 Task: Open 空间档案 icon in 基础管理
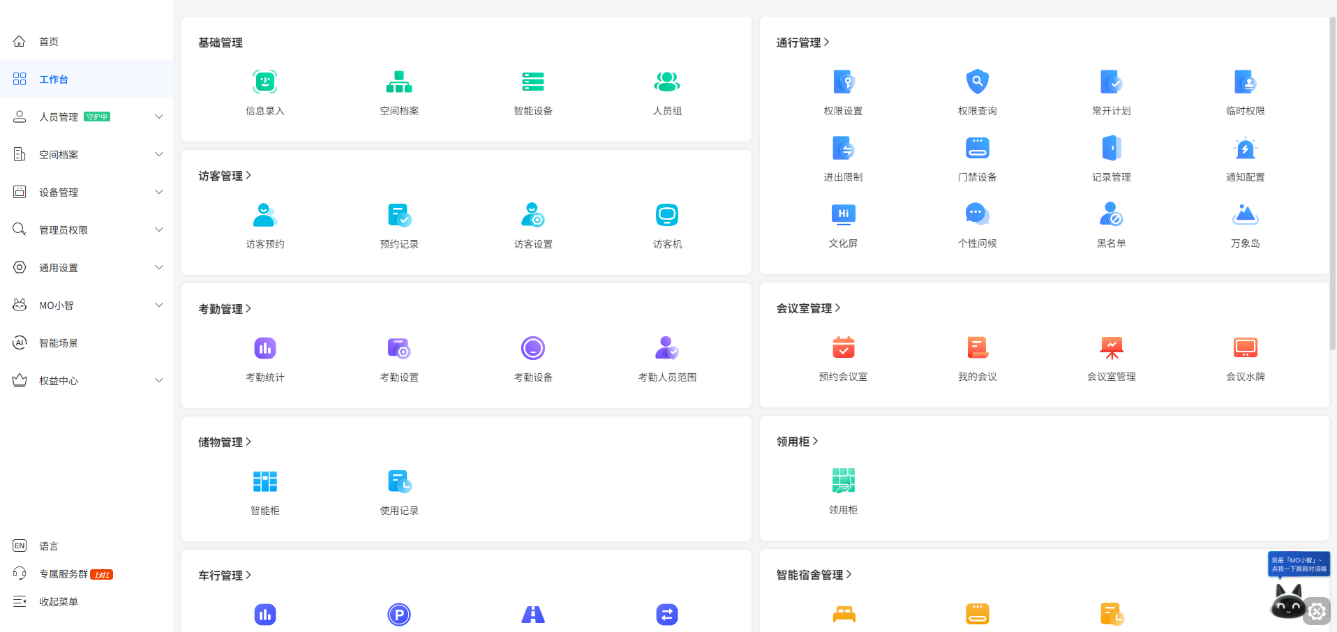[x=399, y=82]
